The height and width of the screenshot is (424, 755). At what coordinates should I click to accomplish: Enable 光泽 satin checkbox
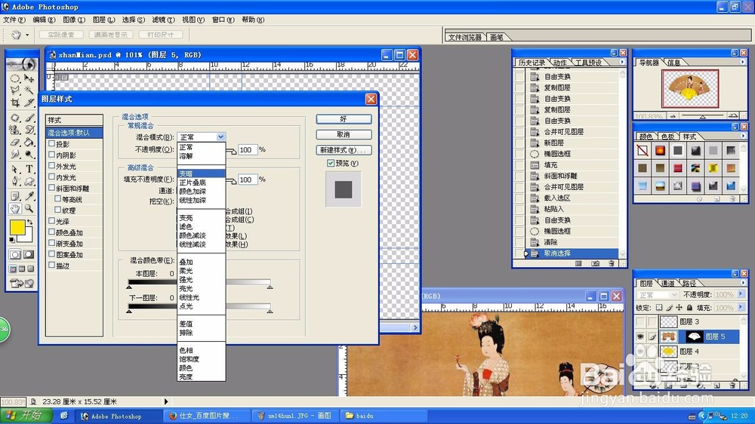point(51,221)
